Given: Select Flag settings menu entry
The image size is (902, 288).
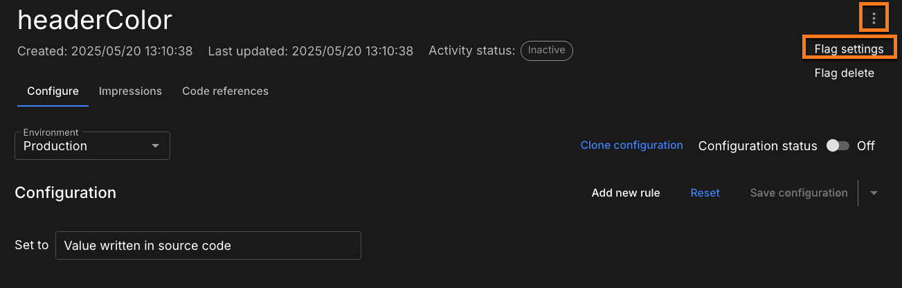Looking at the screenshot, I should point(849,49).
